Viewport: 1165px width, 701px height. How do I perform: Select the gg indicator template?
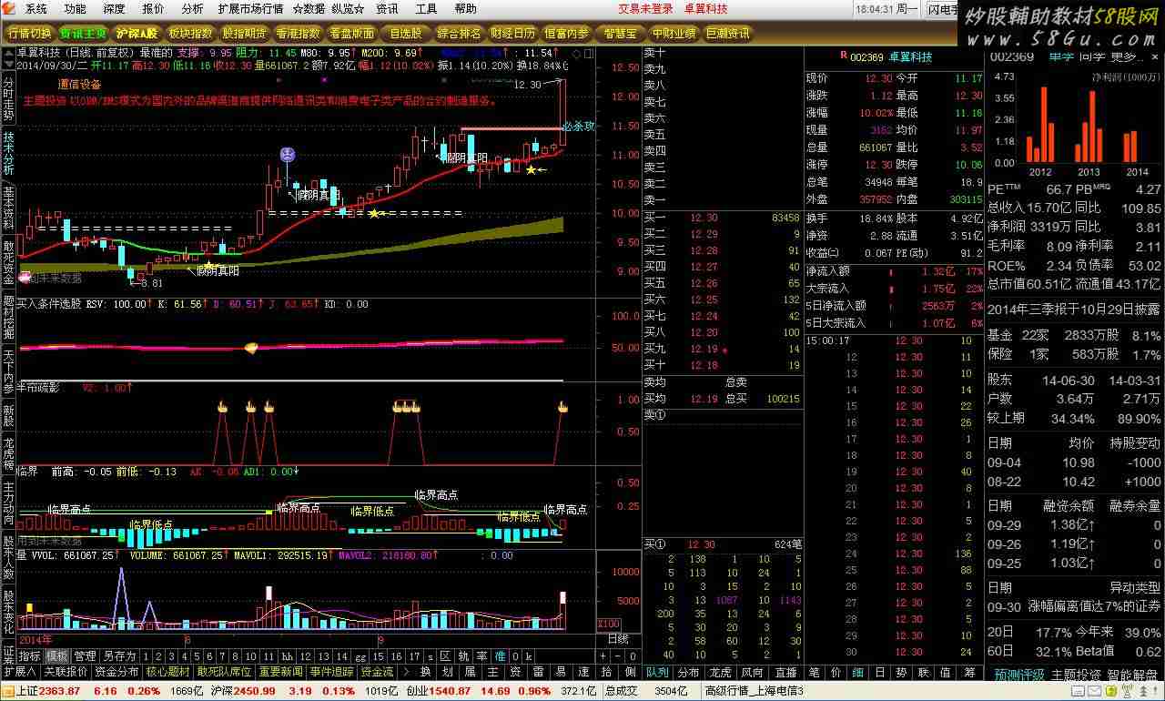[360, 655]
